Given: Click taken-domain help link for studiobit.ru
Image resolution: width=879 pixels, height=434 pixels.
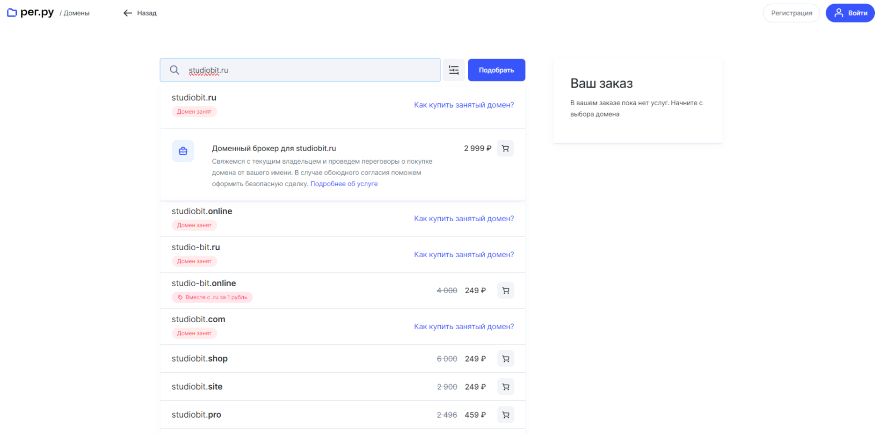Looking at the screenshot, I should click(464, 105).
